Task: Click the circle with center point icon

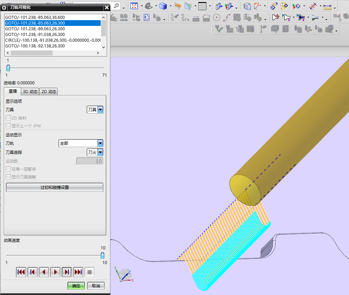Action: pos(216,17)
